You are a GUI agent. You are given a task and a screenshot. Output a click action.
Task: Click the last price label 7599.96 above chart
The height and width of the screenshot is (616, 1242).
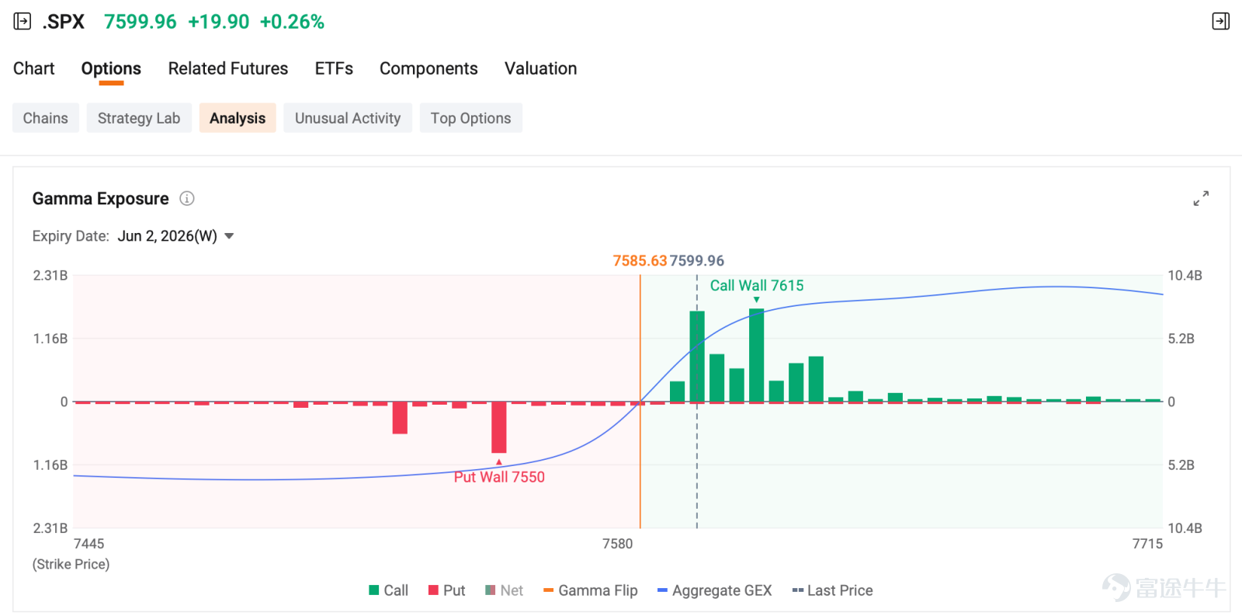click(x=697, y=261)
